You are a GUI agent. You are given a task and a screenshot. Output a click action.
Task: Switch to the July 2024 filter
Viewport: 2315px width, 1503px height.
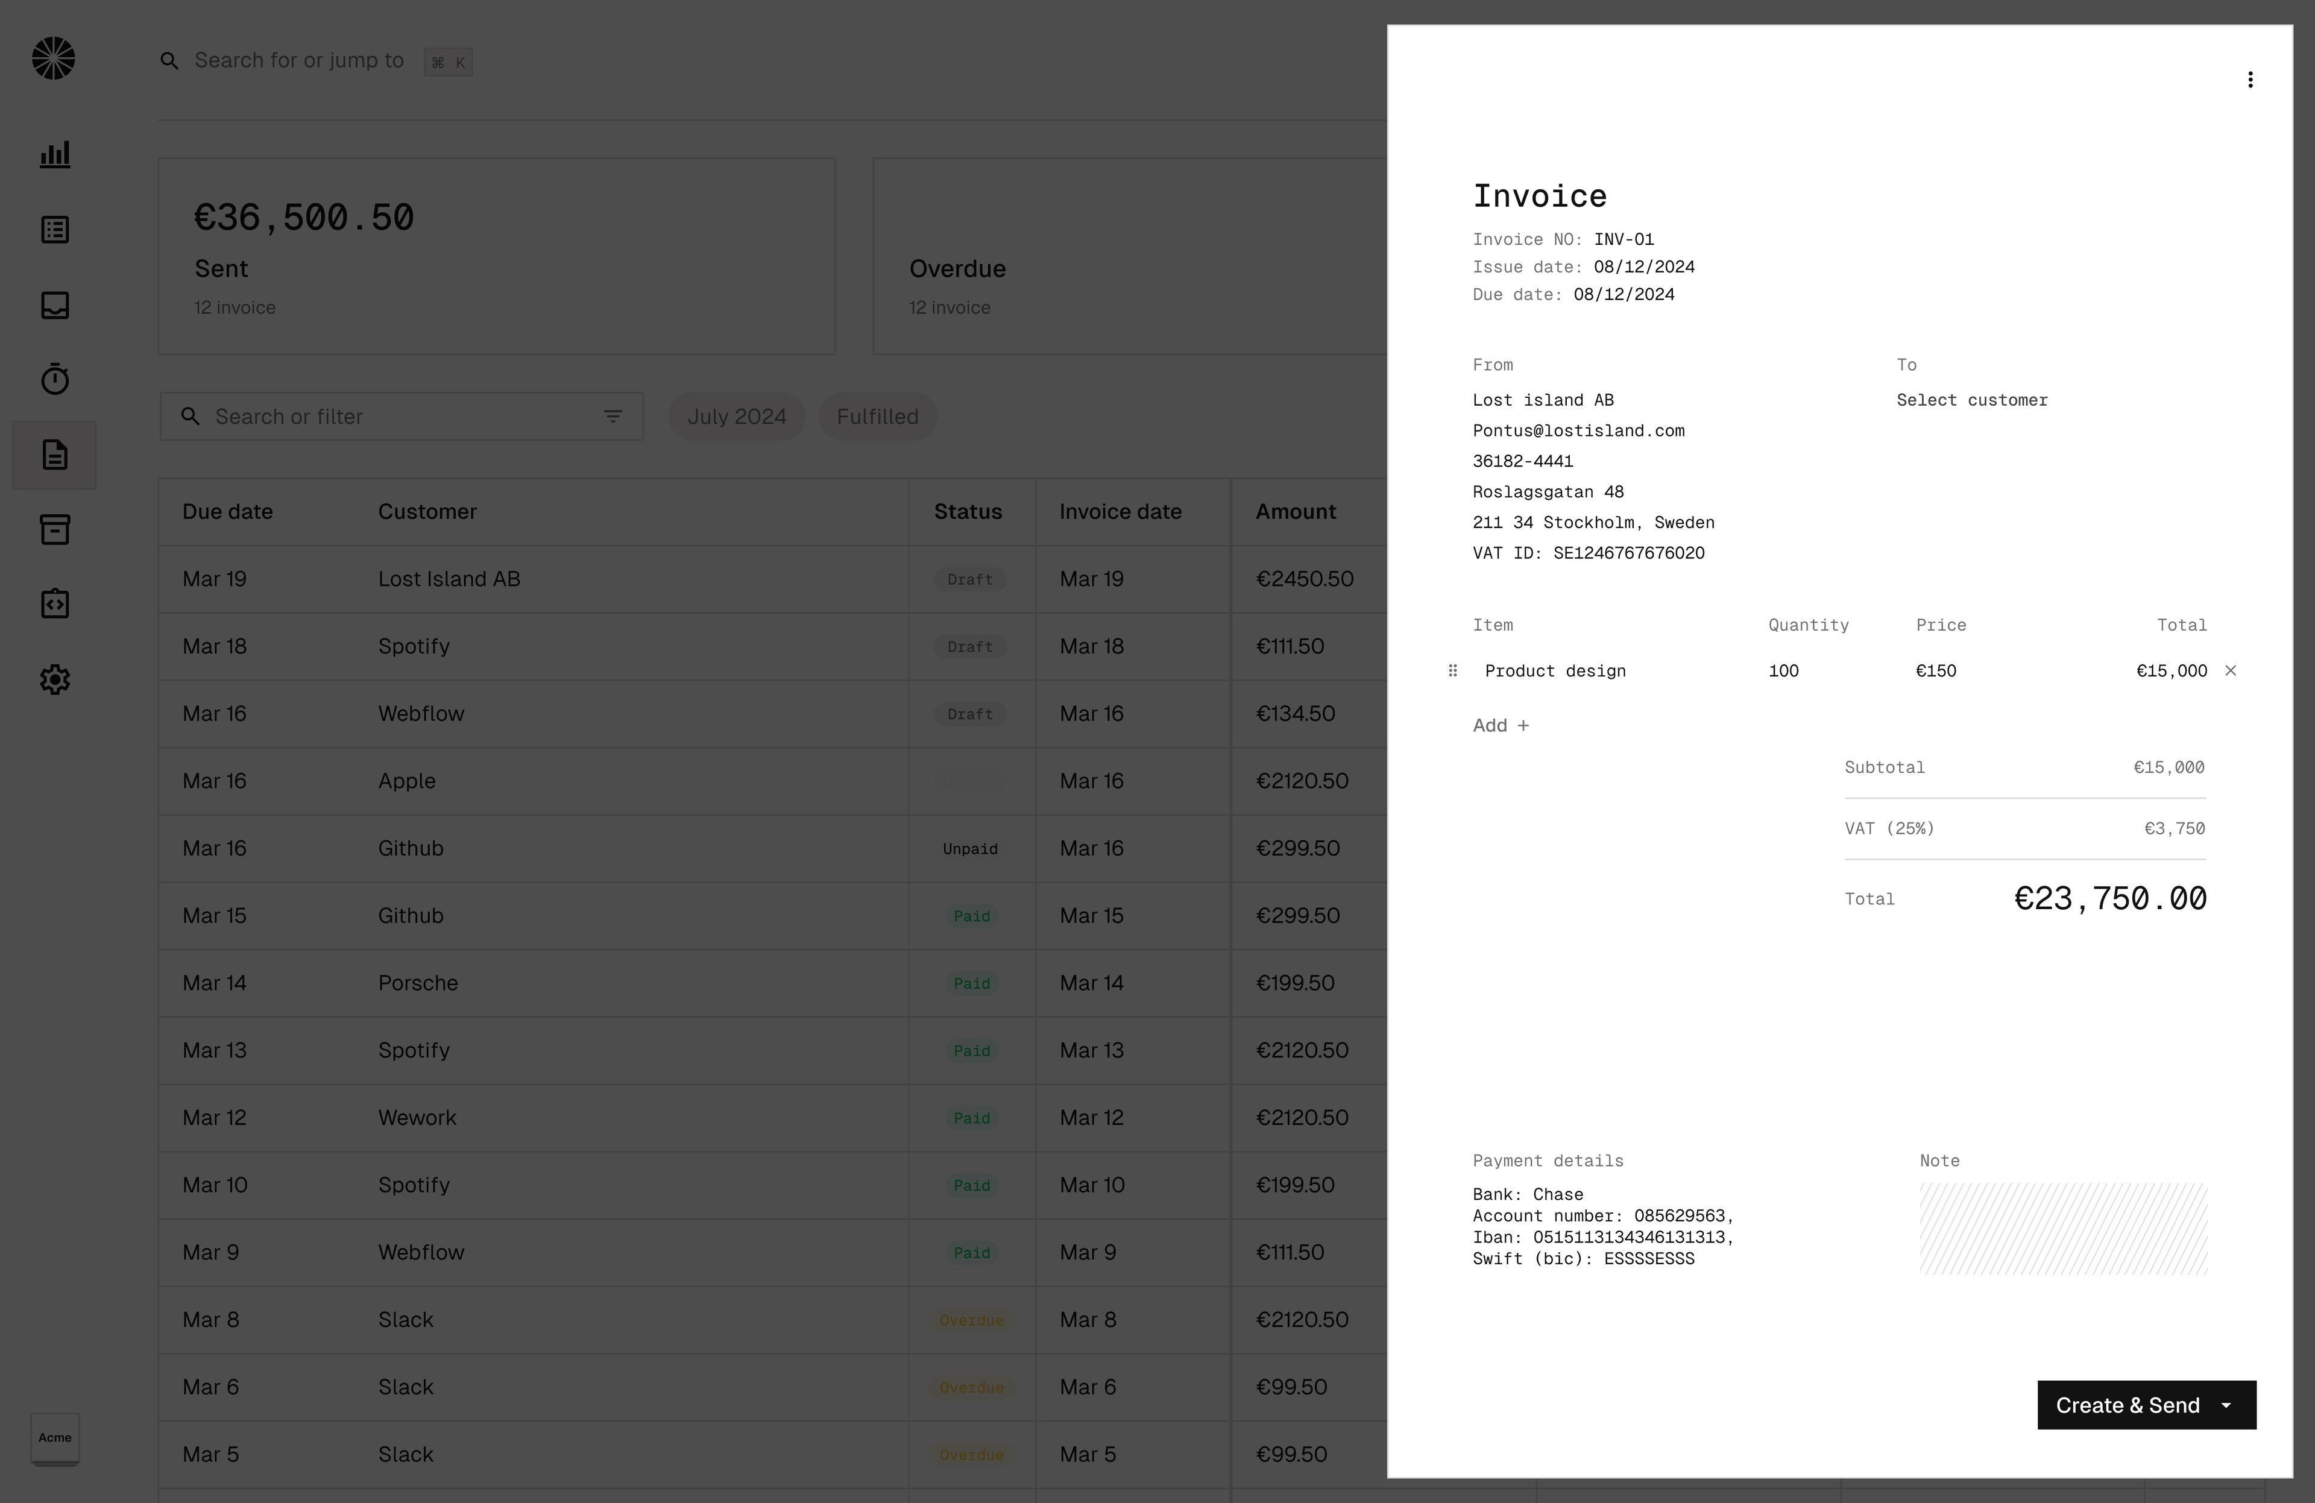(736, 415)
